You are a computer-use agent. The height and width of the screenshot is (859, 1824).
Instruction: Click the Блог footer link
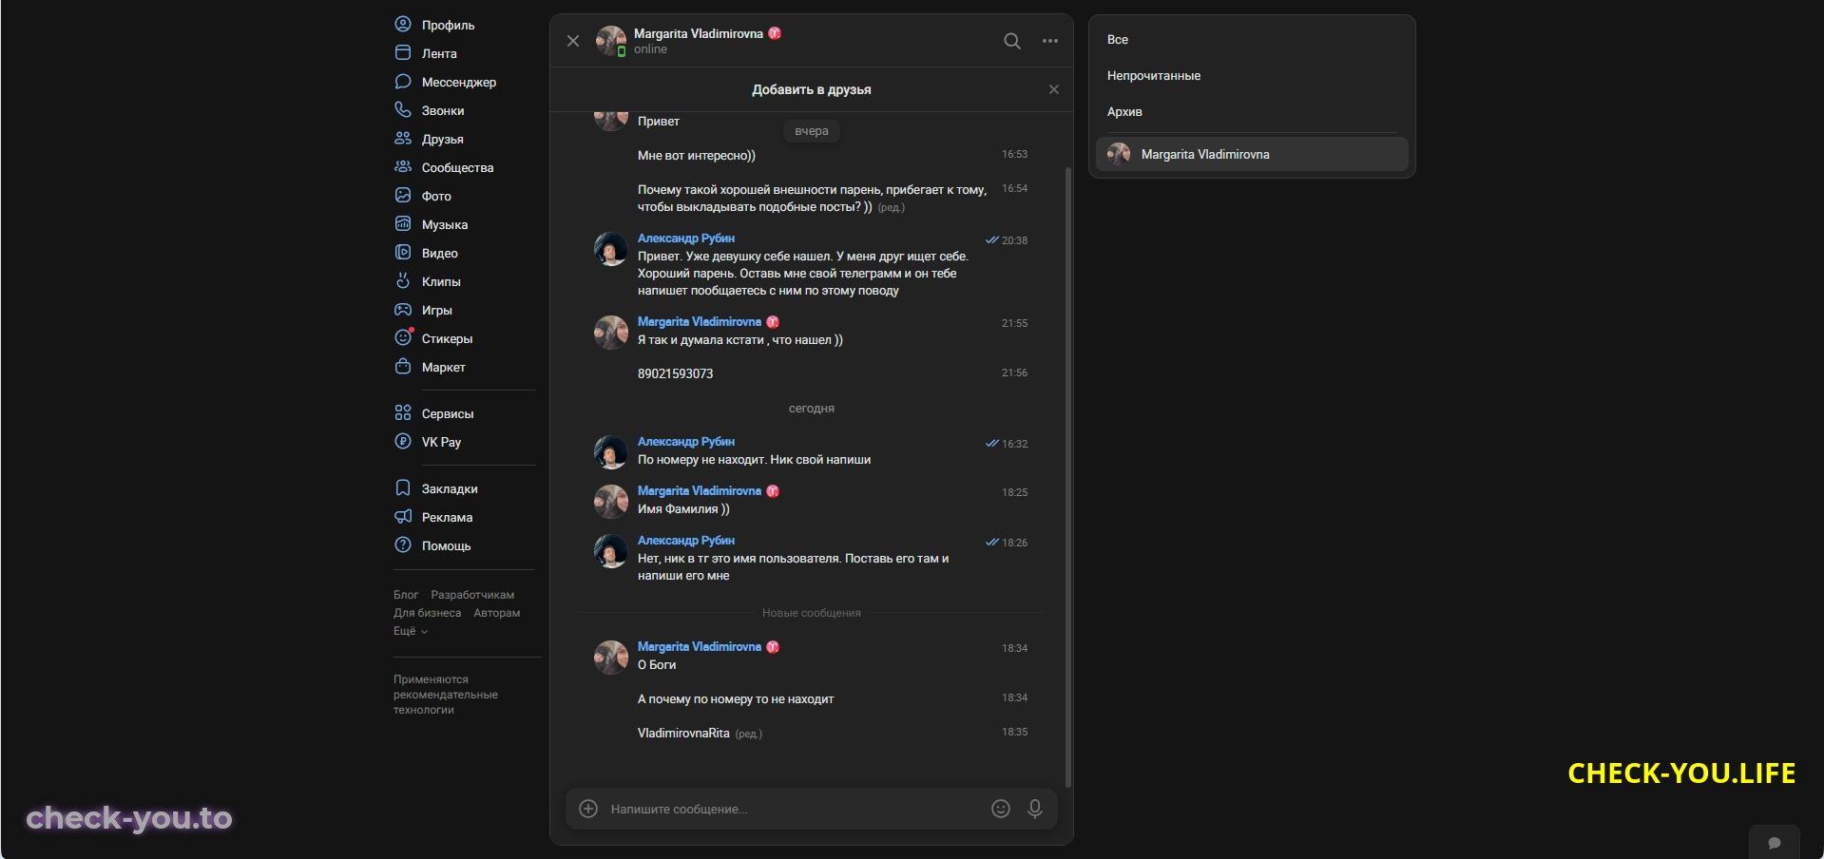coord(406,595)
